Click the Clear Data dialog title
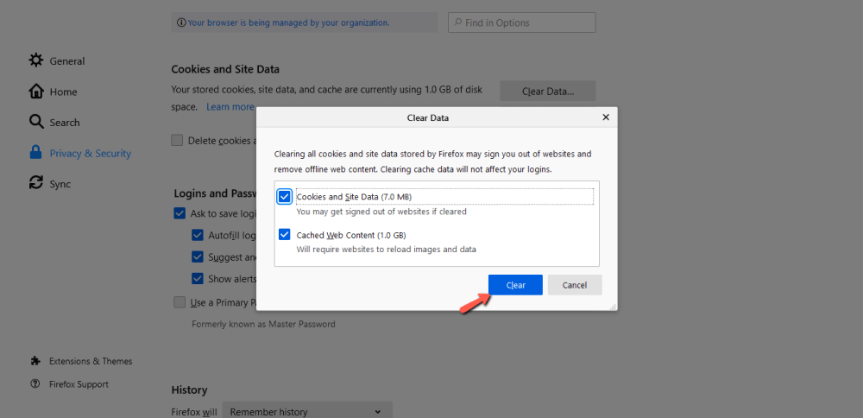 point(428,117)
